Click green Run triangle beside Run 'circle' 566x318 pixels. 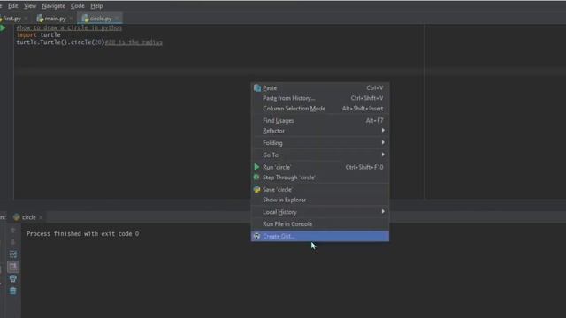point(256,167)
